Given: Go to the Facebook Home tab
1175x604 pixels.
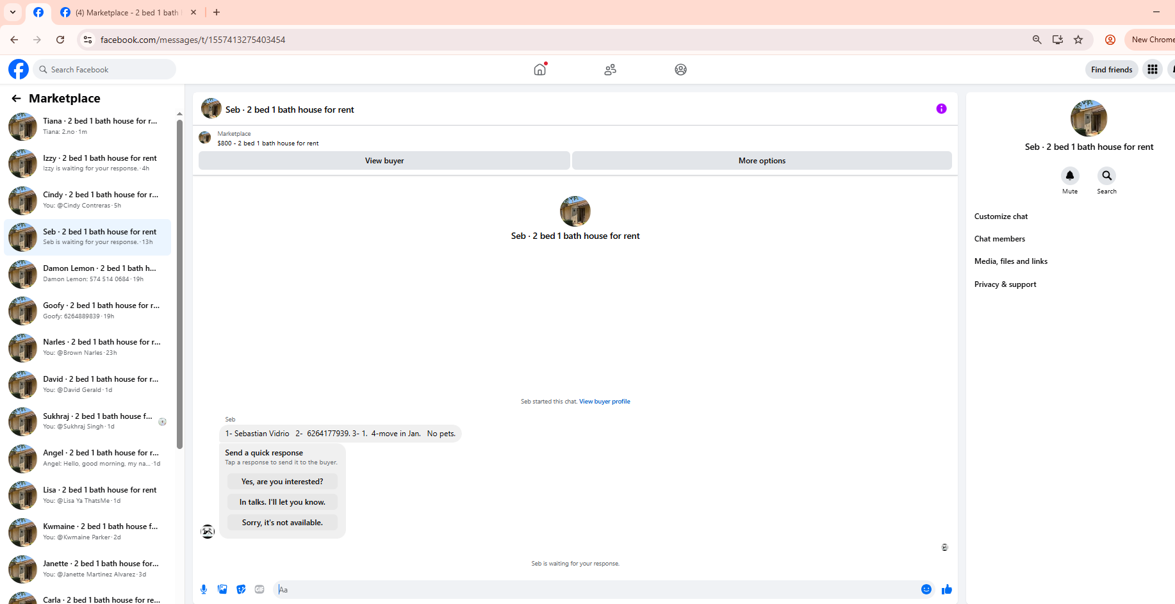Looking at the screenshot, I should pyautogui.click(x=540, y=69).
